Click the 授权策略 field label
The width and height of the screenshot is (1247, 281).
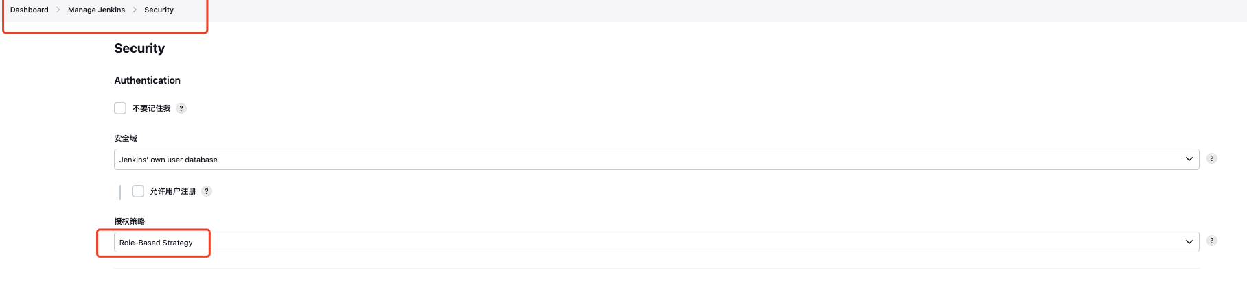point(129,221)
